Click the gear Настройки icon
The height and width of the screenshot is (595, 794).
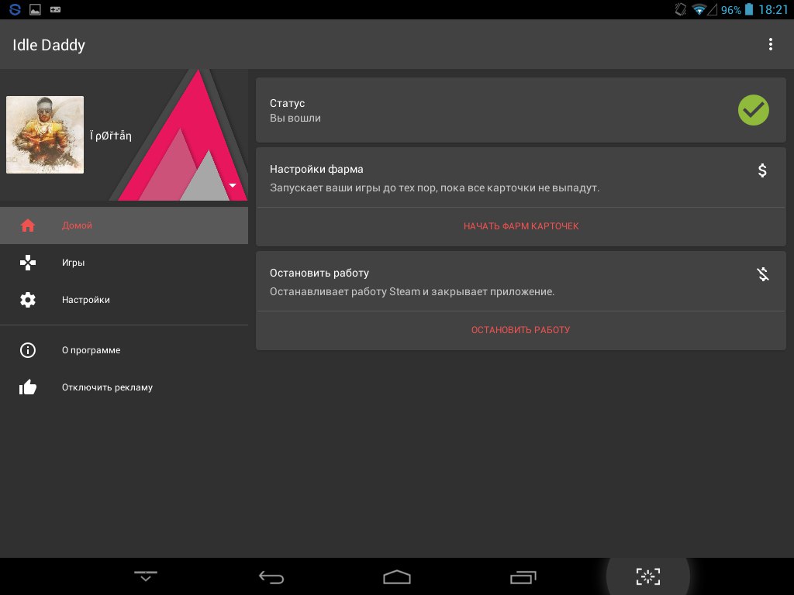[28, 300]
